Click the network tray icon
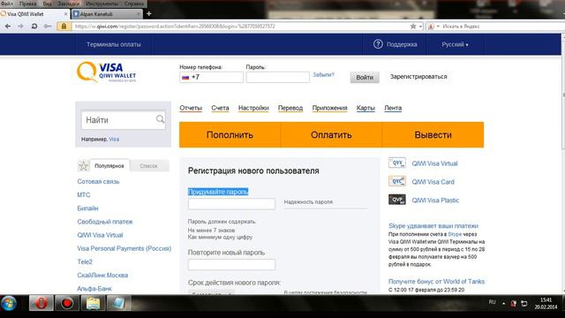 point(524,304)
